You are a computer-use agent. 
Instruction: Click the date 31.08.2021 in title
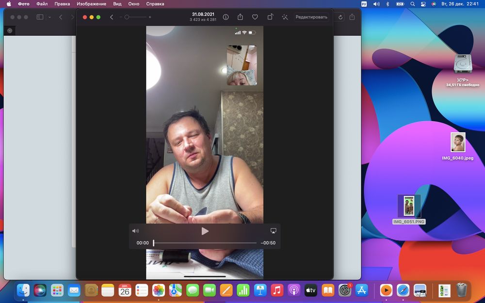203,14
